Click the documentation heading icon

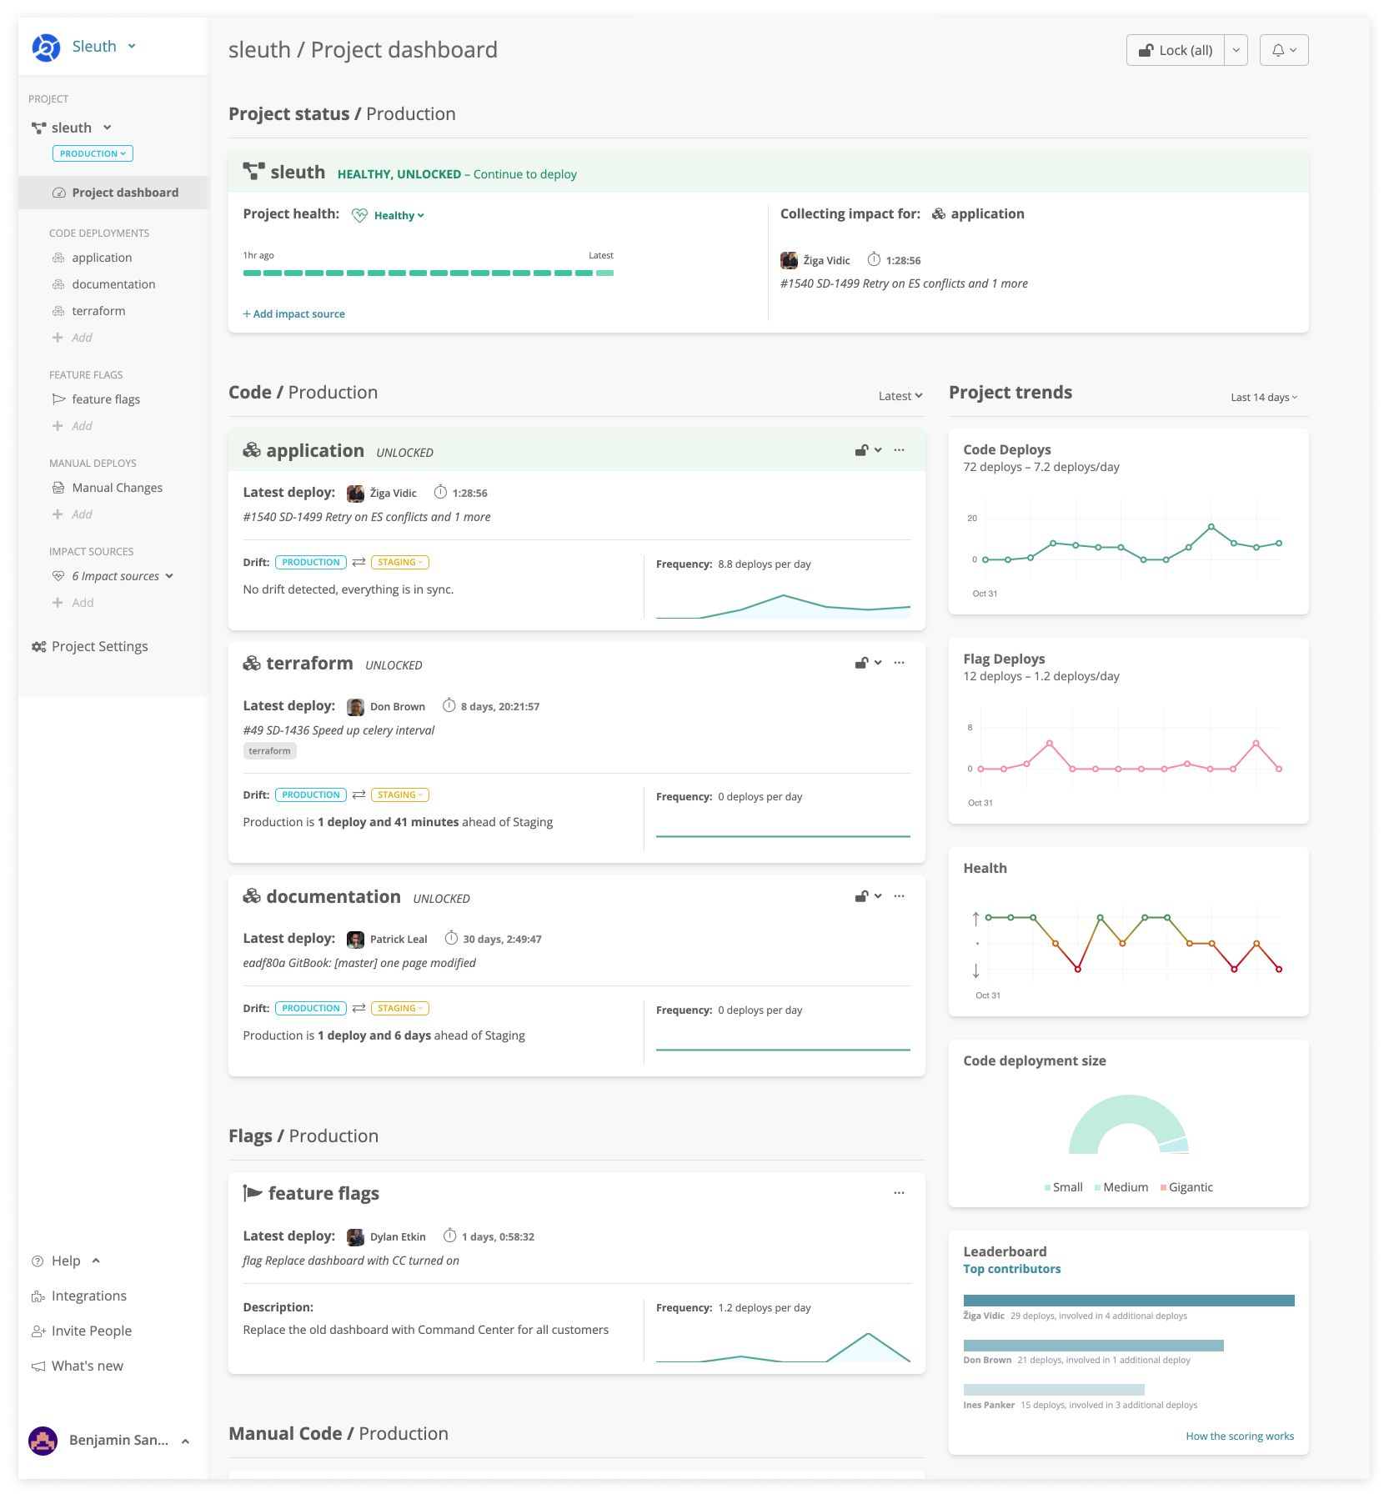coord(252,896)
